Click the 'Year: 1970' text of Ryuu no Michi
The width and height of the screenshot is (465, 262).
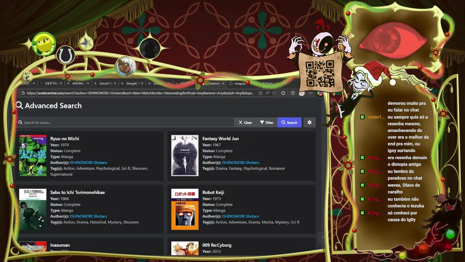60,145
